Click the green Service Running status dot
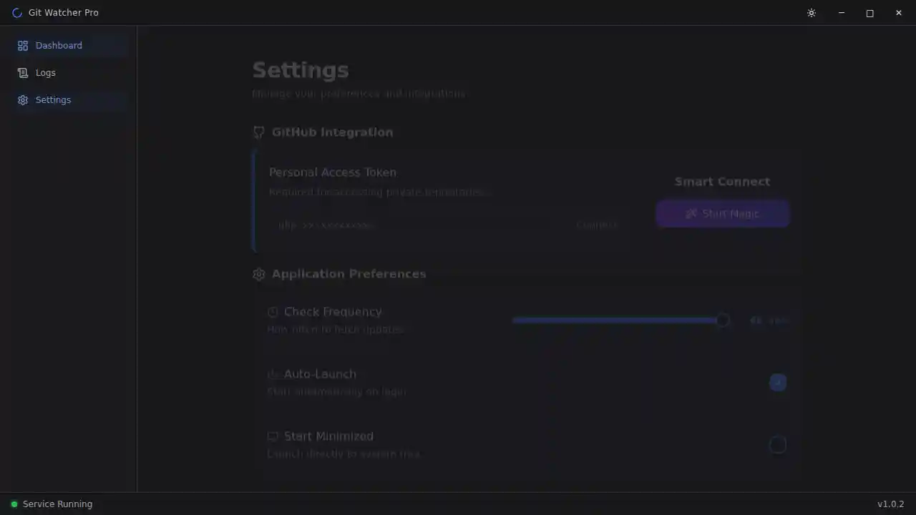The height and width of the screenshot is (515, 916). (14, 504)
